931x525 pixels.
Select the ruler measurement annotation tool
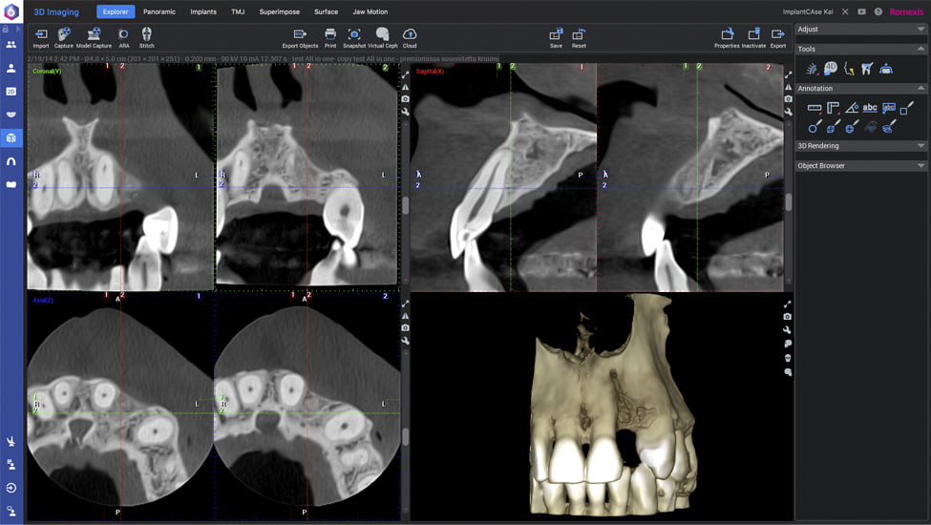814,108
